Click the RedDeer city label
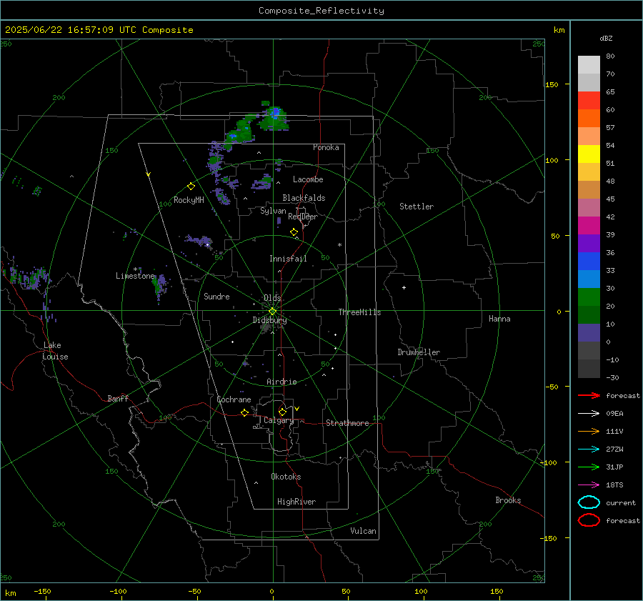Image resolution: width=643 pixels, height=601 pixels. (x=303, y=217)
